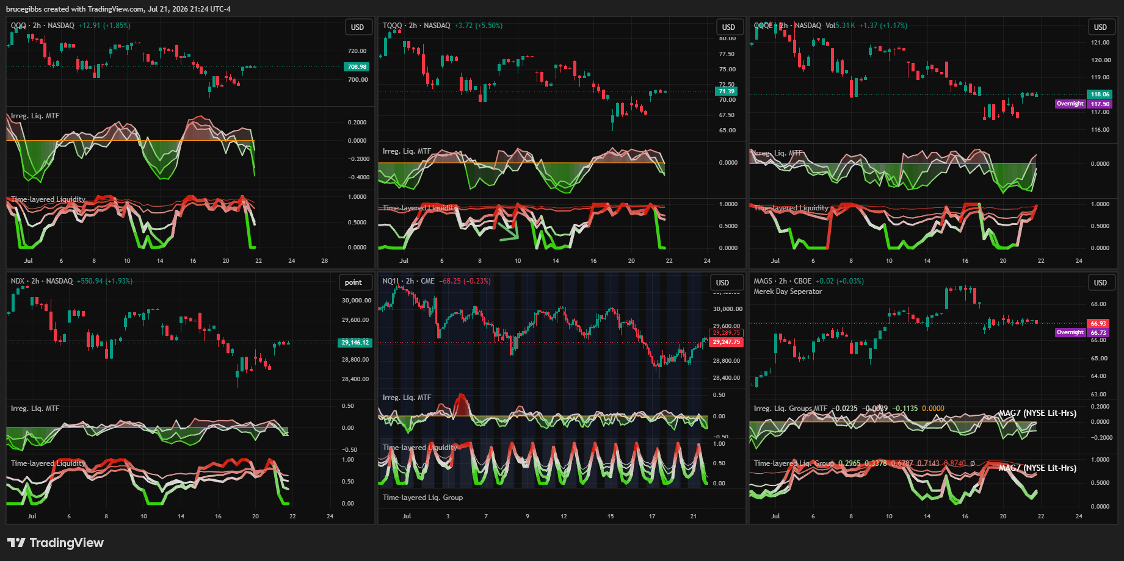Select the MAGS · 2h · CBOE symbol title
1124x561 pixels.
click(783, 281)
